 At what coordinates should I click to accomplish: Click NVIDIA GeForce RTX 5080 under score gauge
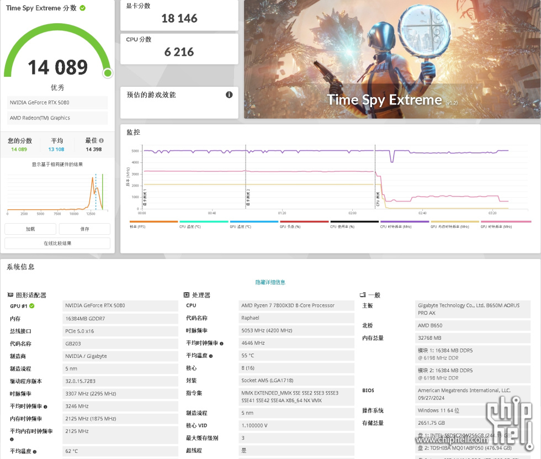click(x=57, y=103)
